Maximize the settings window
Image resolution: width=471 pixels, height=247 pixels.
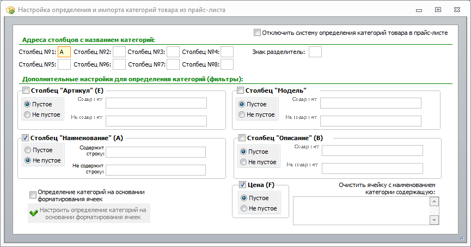coord(438,10)
